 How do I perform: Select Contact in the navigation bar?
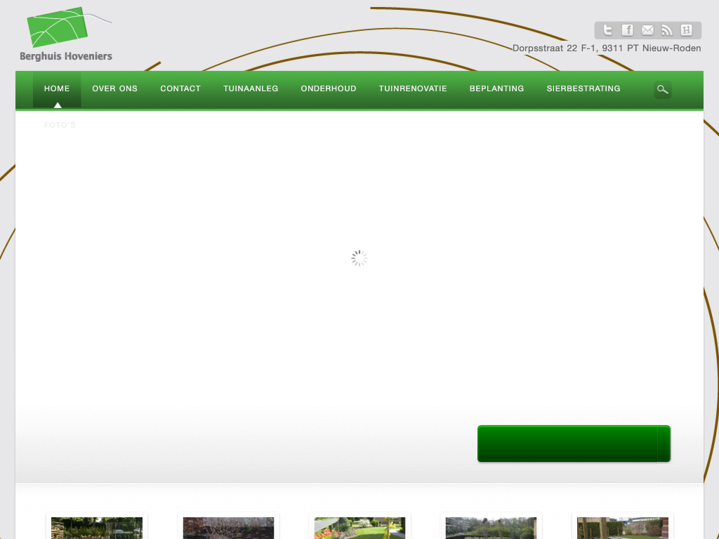tap(180, 89)
